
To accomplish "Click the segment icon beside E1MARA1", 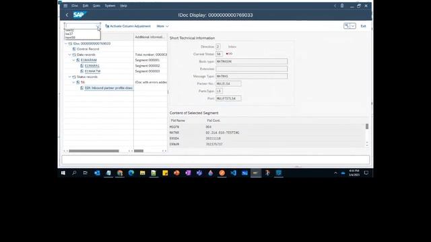I will coord(82,66).
